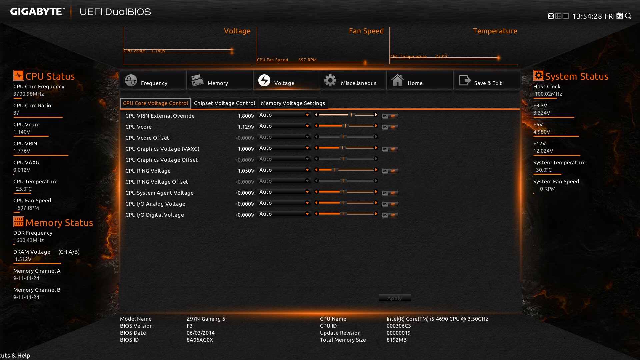Viewport: 640px width, 360px height.
Task: Toggle on/off switch for CPU RING Voltage
Action: click(x=390, y=171)
